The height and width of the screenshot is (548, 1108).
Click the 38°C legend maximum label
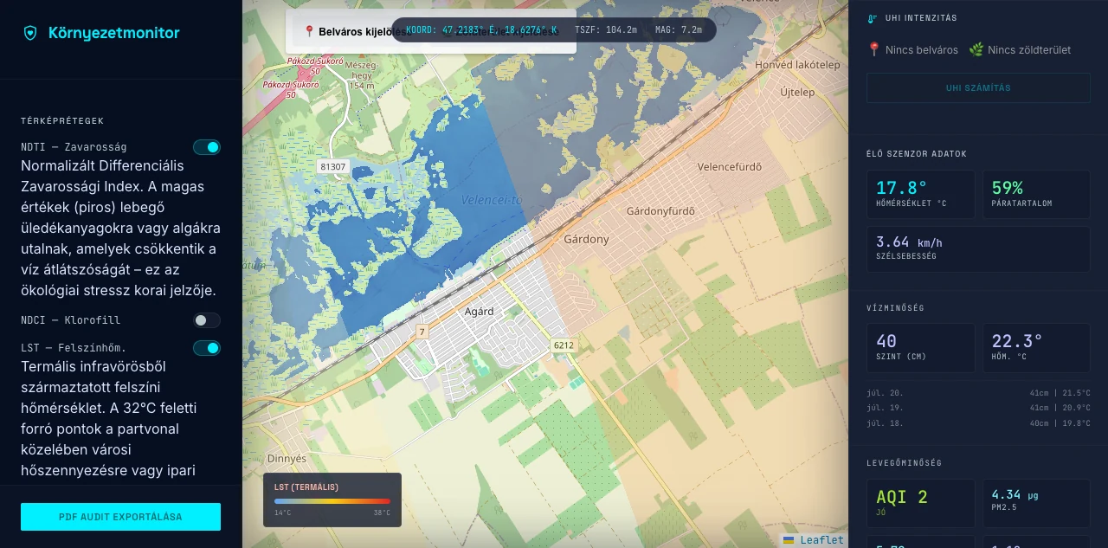(x=382, y=513)
